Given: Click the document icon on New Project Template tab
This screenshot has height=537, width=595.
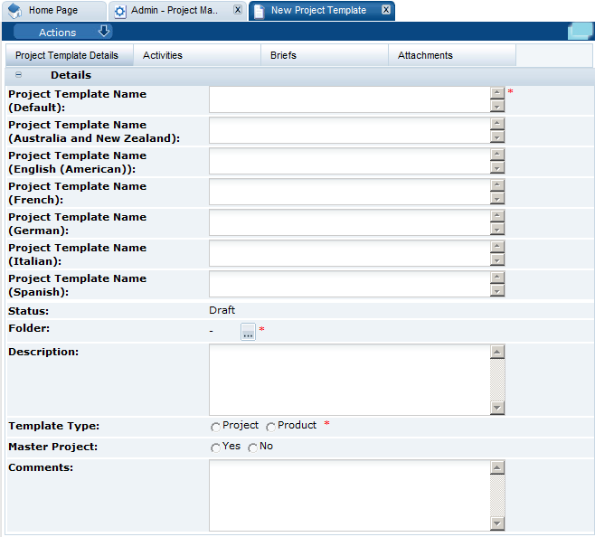Looking at the screenshot, I should pyautogui.click(x=259, y=12).
